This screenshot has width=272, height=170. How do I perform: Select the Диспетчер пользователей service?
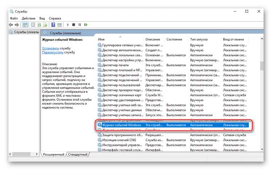(x=173, y=85)
